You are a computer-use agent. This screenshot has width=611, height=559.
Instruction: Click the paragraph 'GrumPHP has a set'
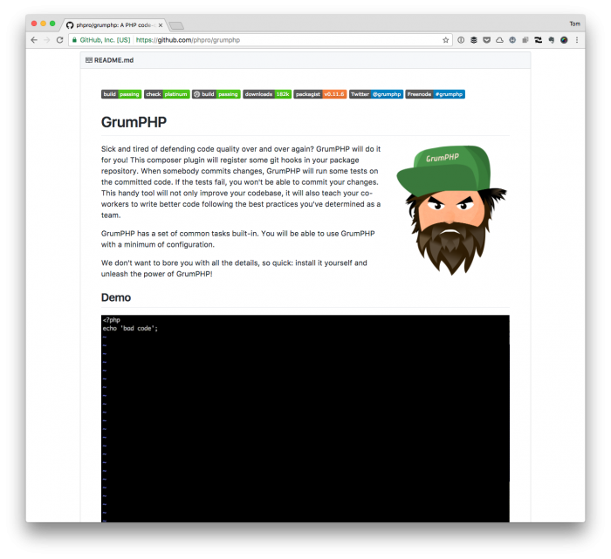[x=237, y=239]
